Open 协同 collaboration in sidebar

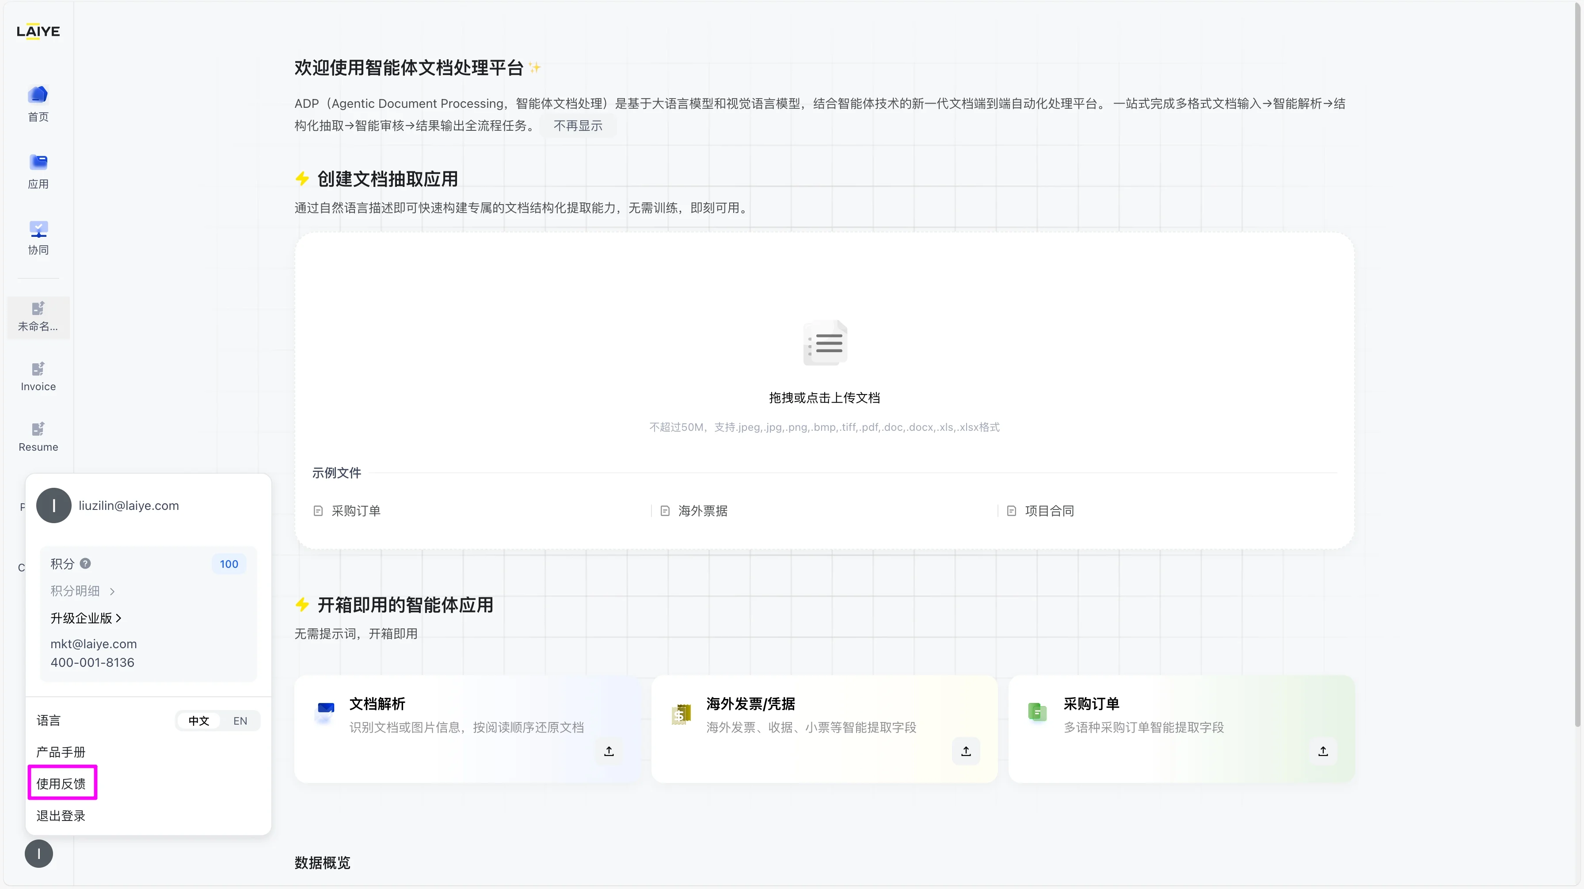pyautogui.click(x=38, y=238)
